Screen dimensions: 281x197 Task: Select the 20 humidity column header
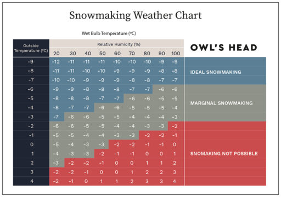point(57,54)
